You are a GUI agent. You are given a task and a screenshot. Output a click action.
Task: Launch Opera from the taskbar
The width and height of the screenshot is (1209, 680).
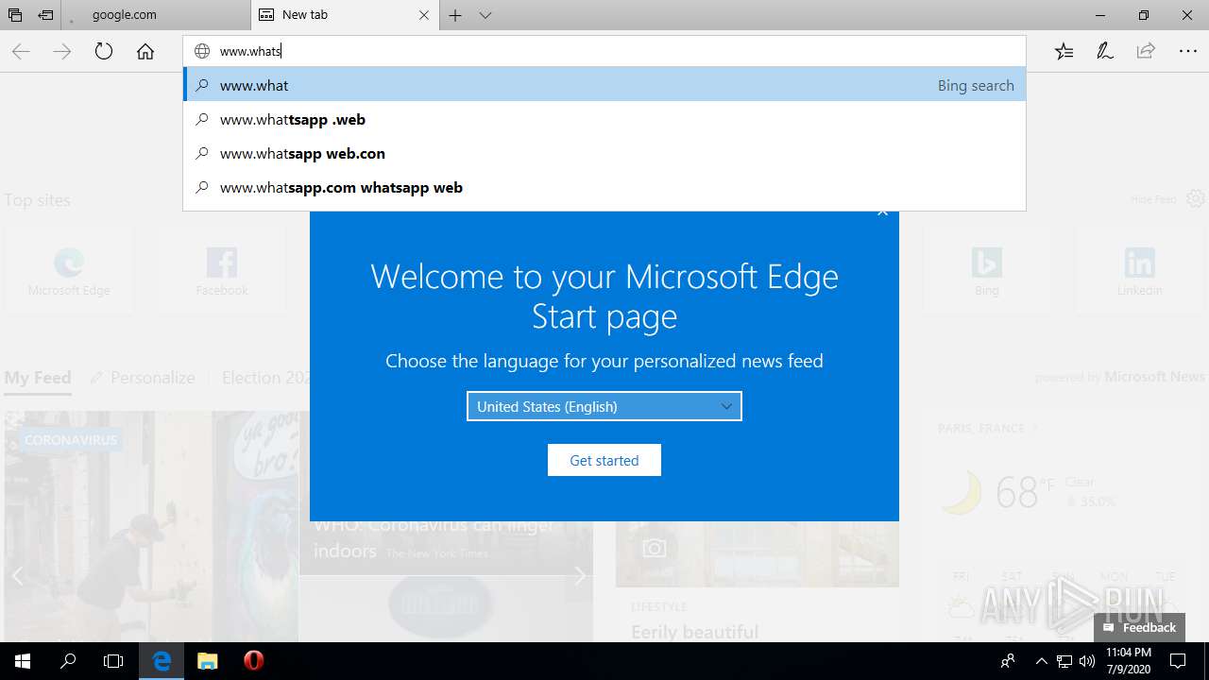click(x=253, y=661)
